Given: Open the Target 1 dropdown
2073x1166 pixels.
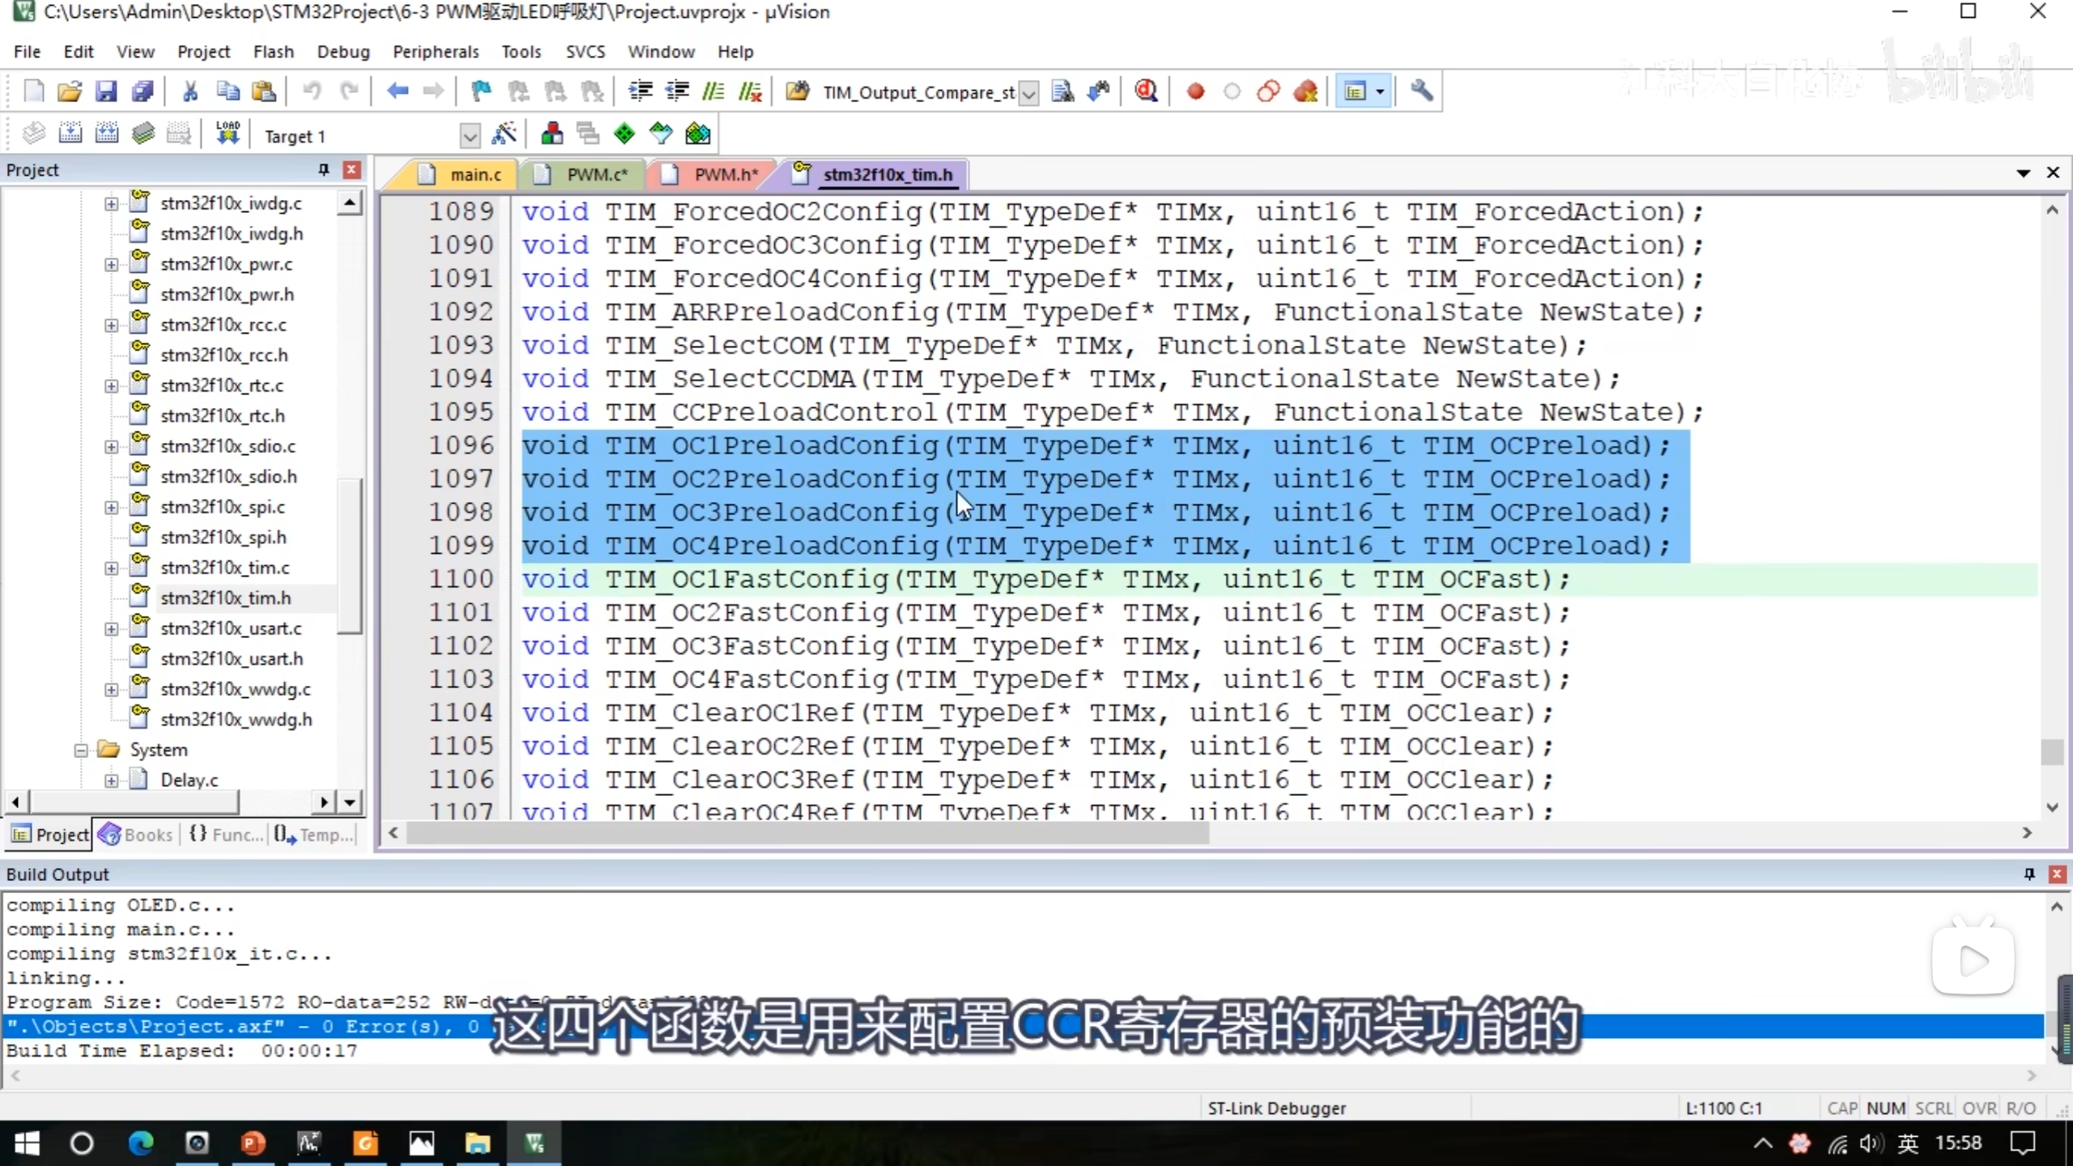Looking at the screenshot, I should coord(470,135).
